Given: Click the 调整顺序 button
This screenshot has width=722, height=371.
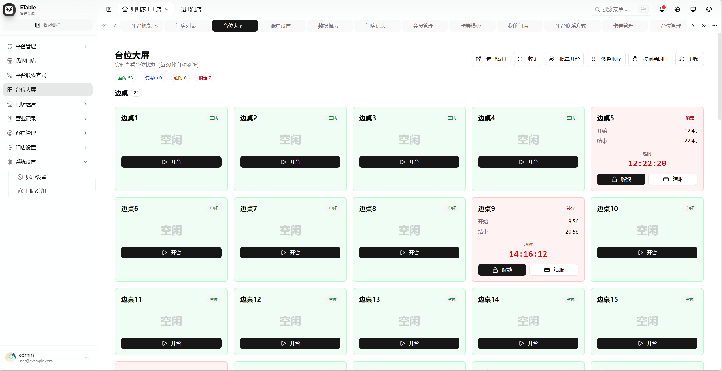Looking at the screenshot, I should click(x=606, y=59).
